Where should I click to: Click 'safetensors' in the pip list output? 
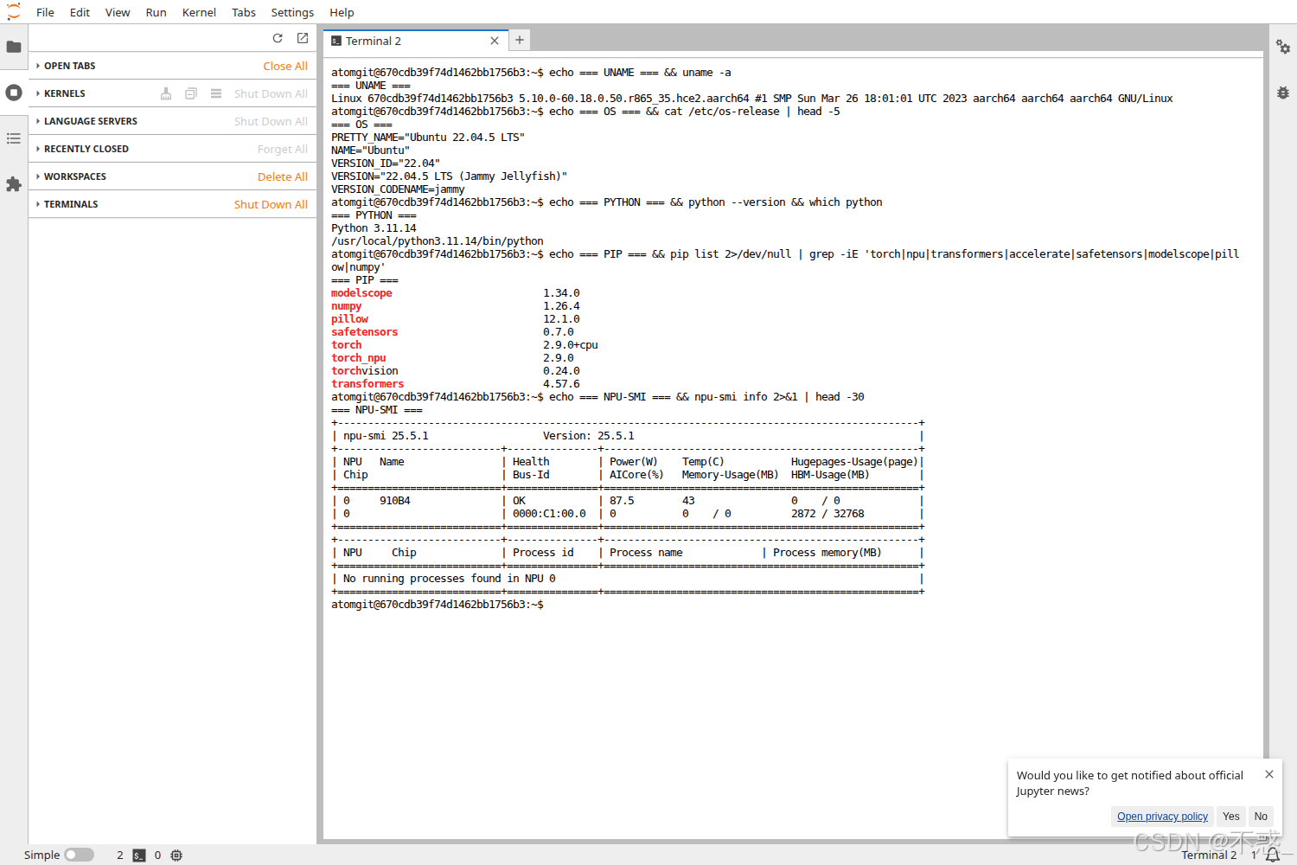pyautogui.click(x=365, y=332)
